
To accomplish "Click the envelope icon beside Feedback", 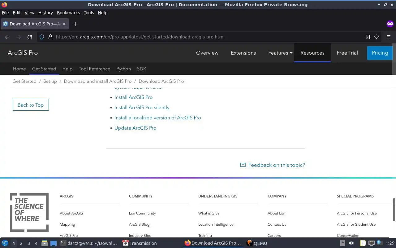I will pyautogui.click(x=243, y=165).
